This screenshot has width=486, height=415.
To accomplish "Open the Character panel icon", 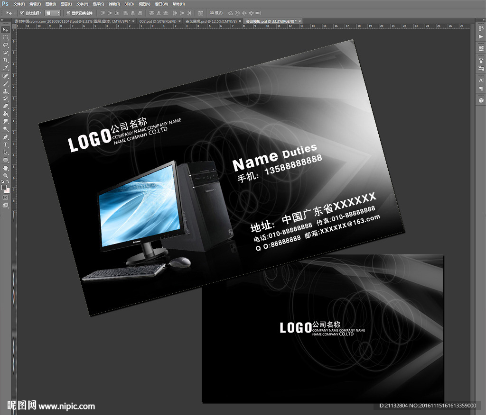I will (x=481, y=81).
